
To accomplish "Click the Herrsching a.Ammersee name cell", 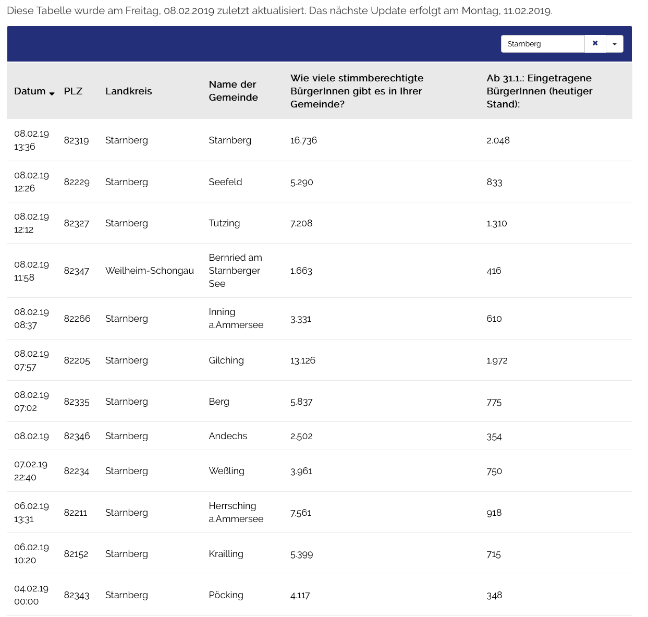I will tap(236, 513).
